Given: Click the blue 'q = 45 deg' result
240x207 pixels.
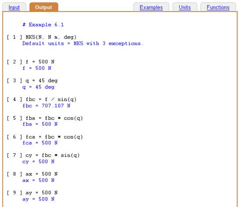Looking at the screenshot, I should point(38,87).
